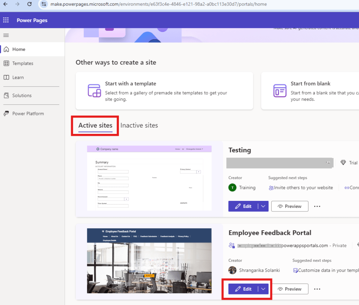The height and width of the screenshot is (305, 359).
Task: Click the browser back arrow
Action: pos(5,4)
